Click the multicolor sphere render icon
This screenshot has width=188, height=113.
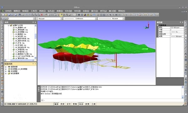point(85,15)
